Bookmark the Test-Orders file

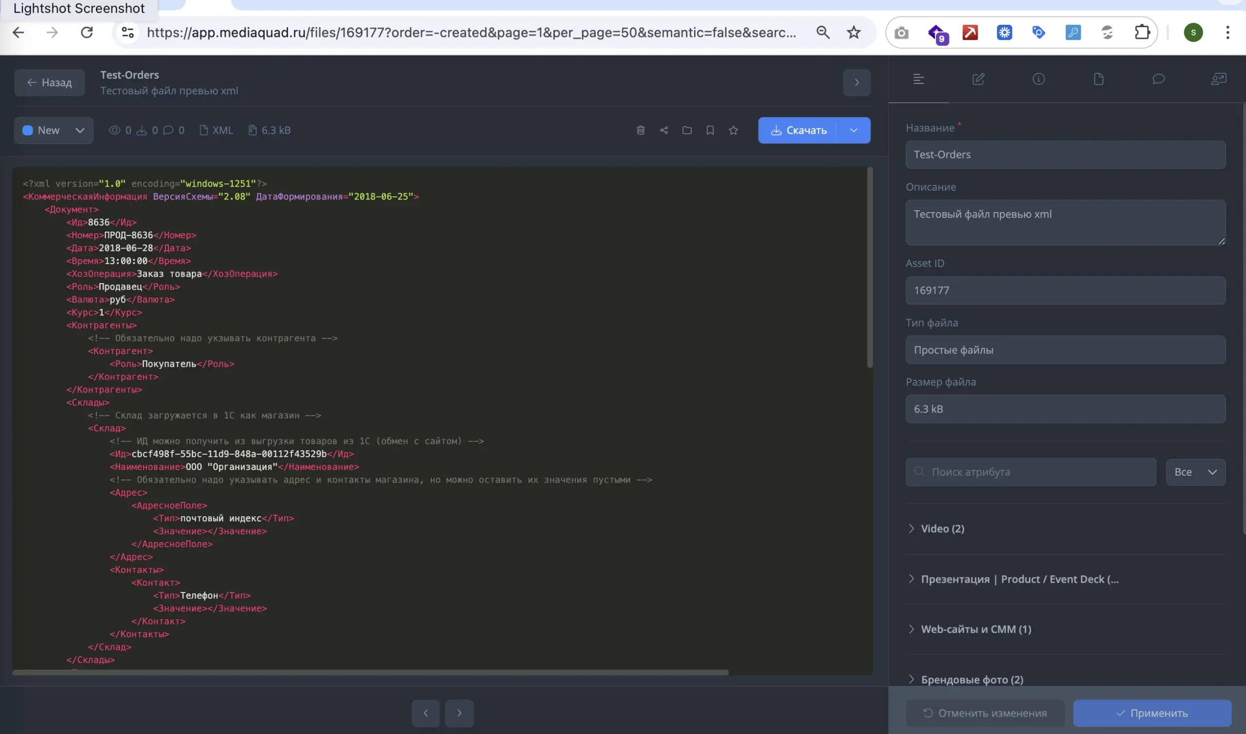710,130
